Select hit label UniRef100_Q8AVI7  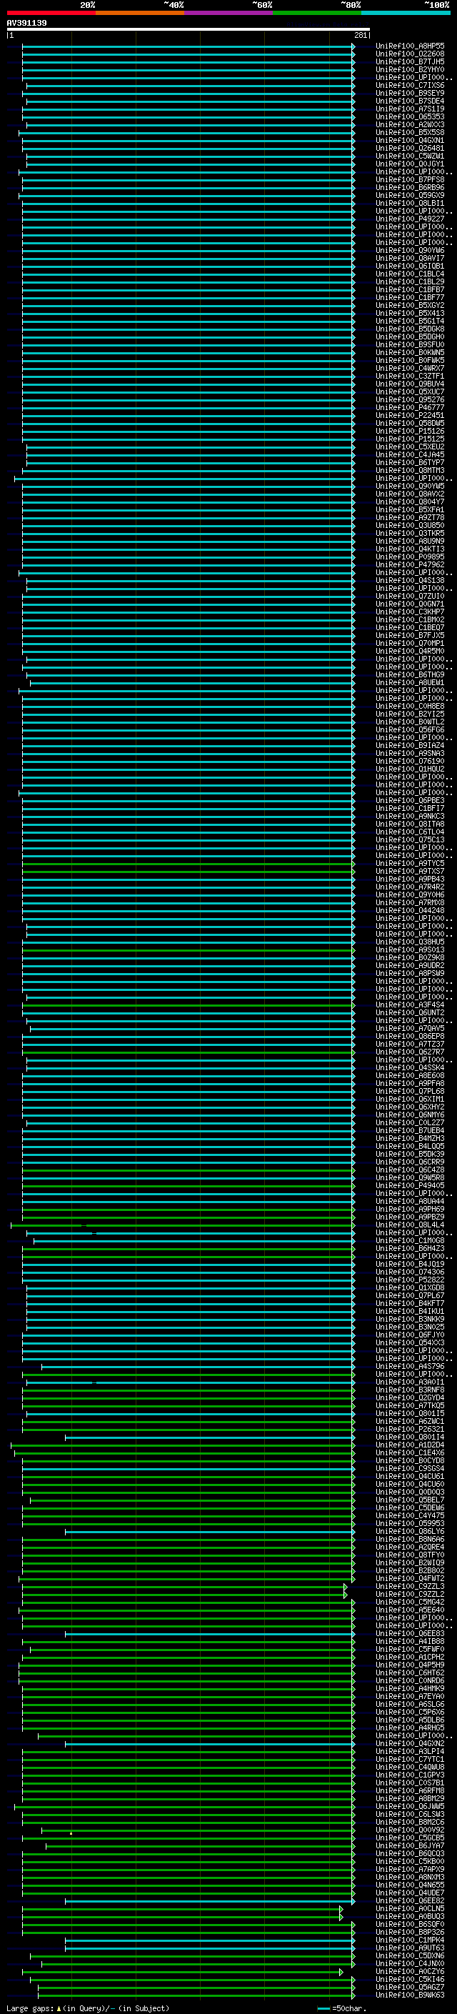coord(410,258)
